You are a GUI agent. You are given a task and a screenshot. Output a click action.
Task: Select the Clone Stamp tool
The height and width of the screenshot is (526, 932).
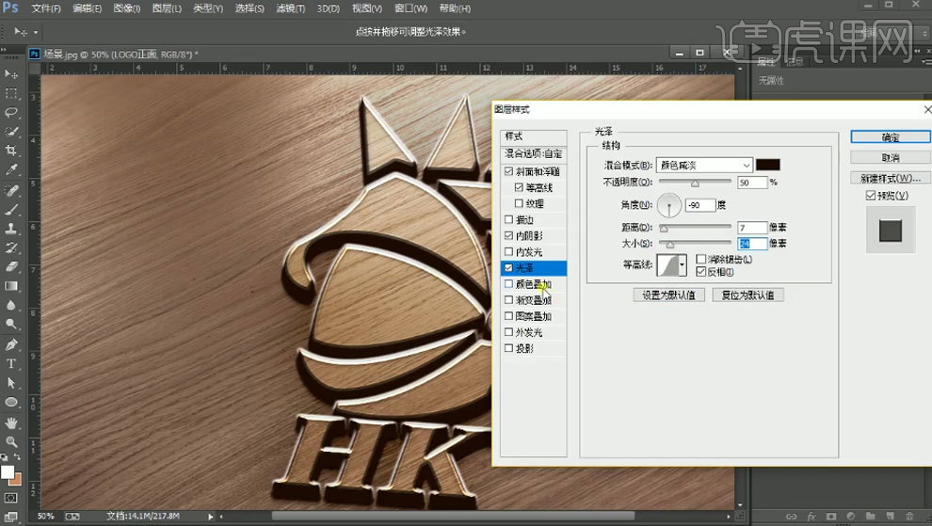(x=10, y=229)
